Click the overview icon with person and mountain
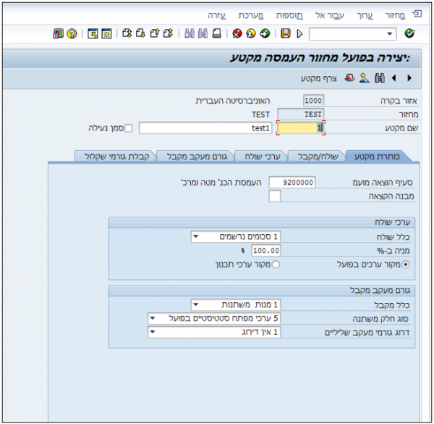The image size is (434, 424). [x=365, y=78]
